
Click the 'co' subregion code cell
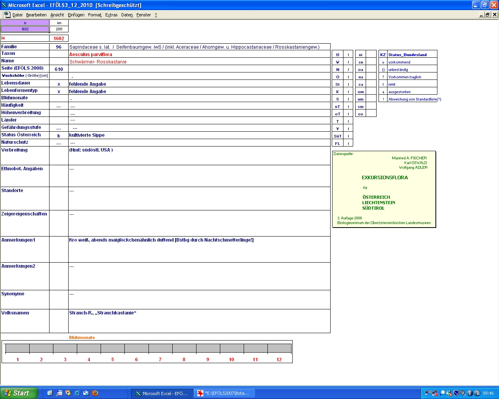(361, 114)
